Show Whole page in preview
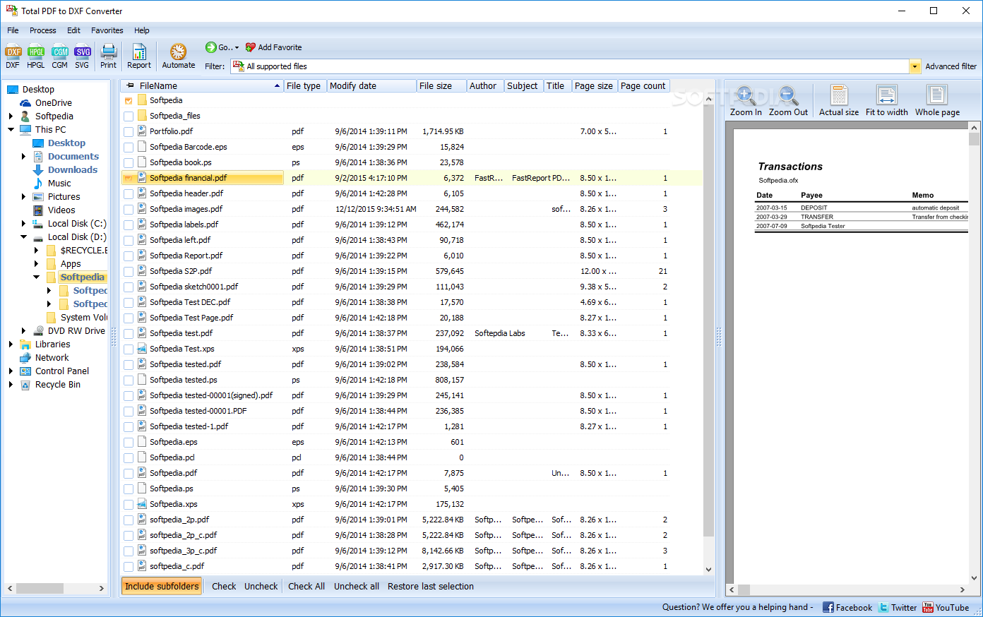The image size is (983, 617). tap(937, 100)
